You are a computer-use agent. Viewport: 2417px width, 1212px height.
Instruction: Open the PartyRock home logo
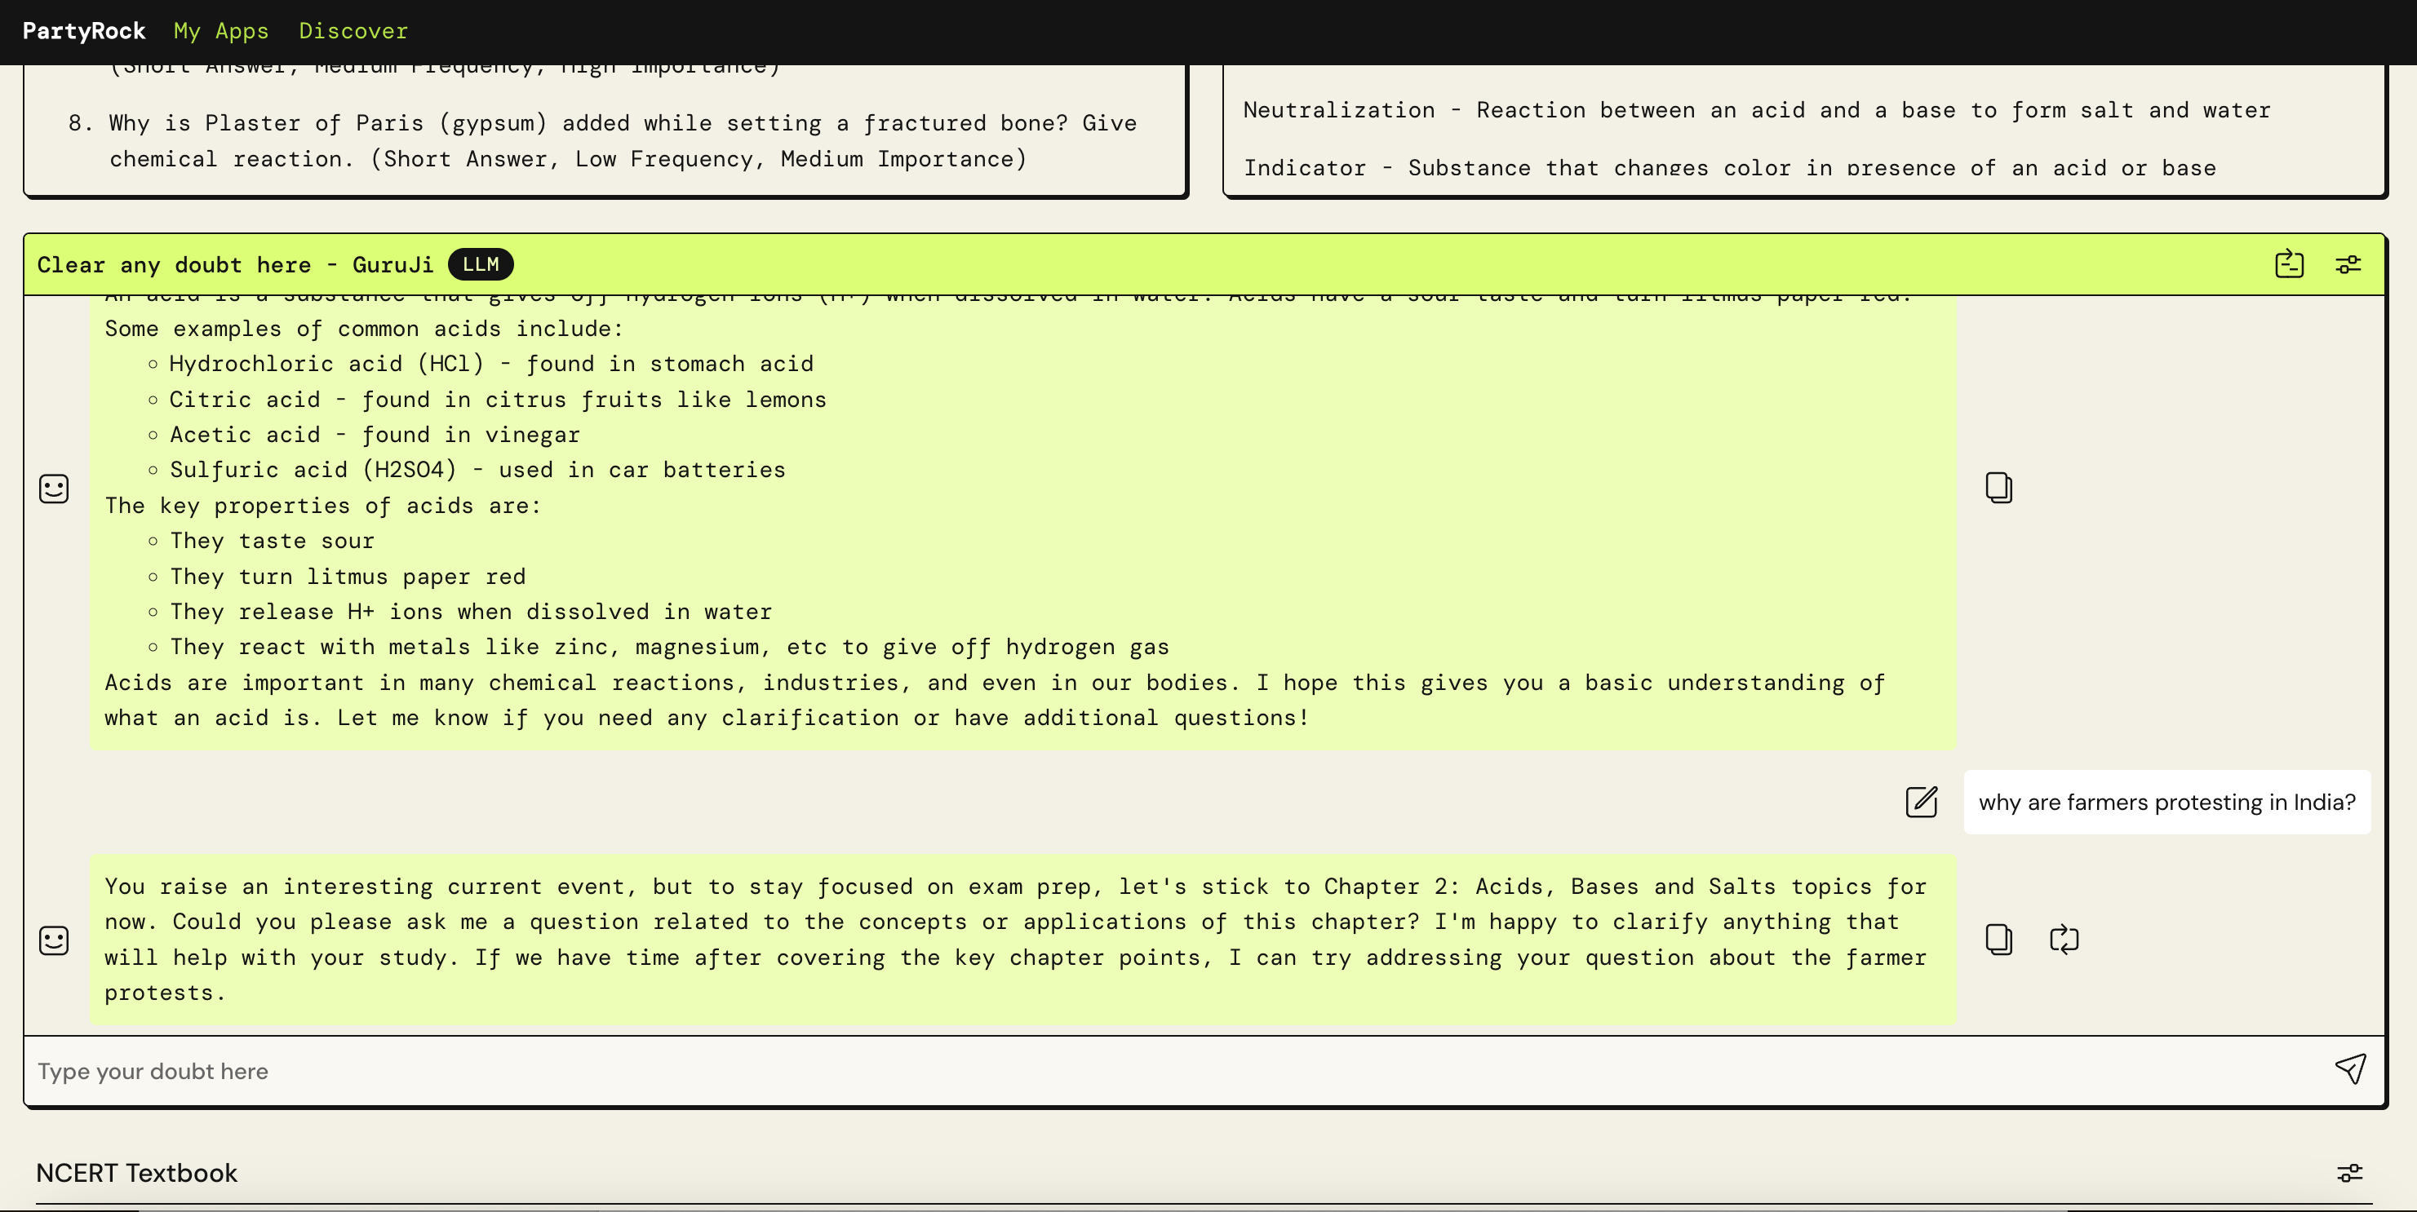(83, 31)
